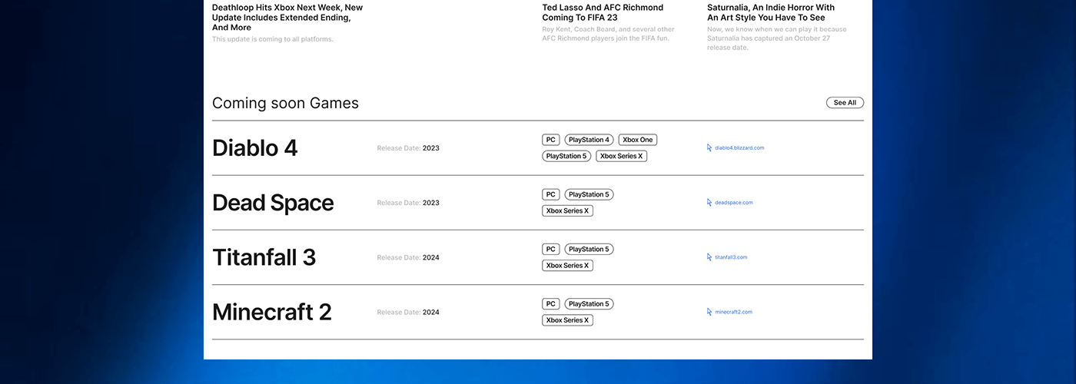
Task: Open the Minecraft 2 game title
Action: point(271,312)
